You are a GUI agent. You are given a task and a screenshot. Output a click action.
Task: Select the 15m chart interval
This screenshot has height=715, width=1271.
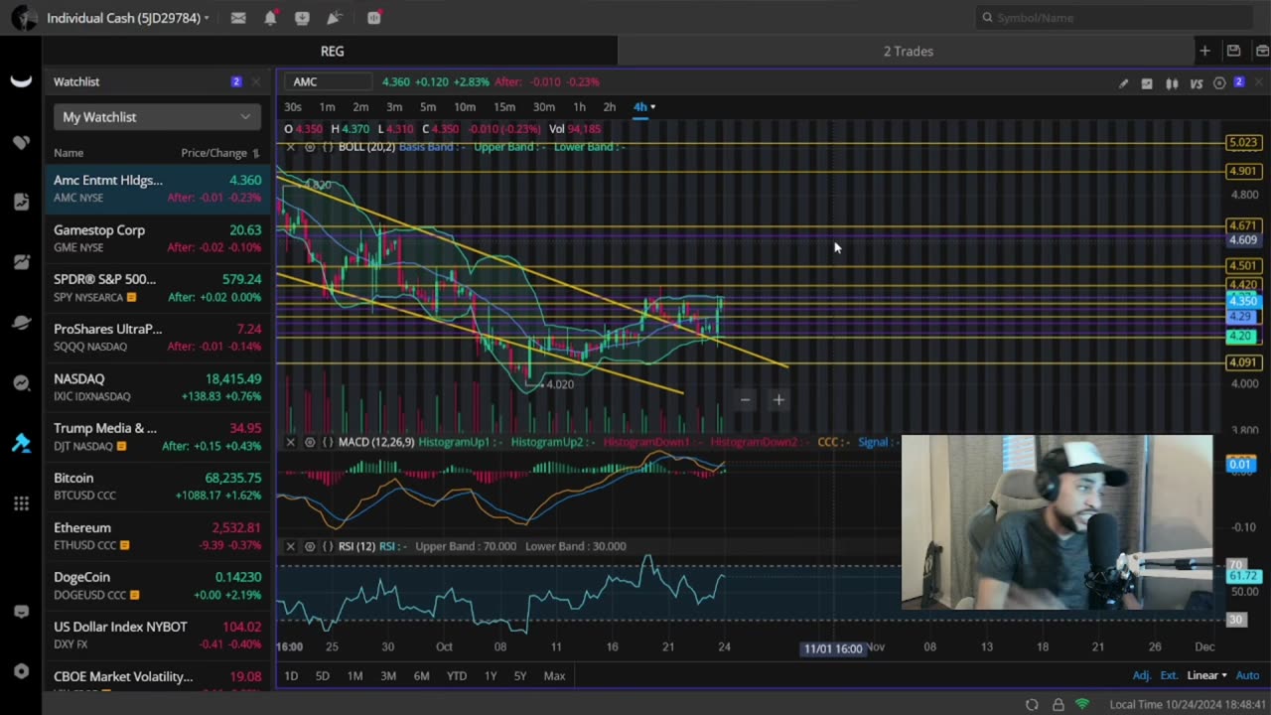(504, 107)
